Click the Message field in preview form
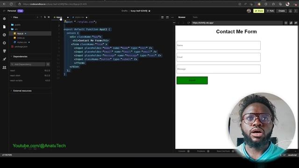Viewport: 299px width, 168px height. click(x=218, y=69)
